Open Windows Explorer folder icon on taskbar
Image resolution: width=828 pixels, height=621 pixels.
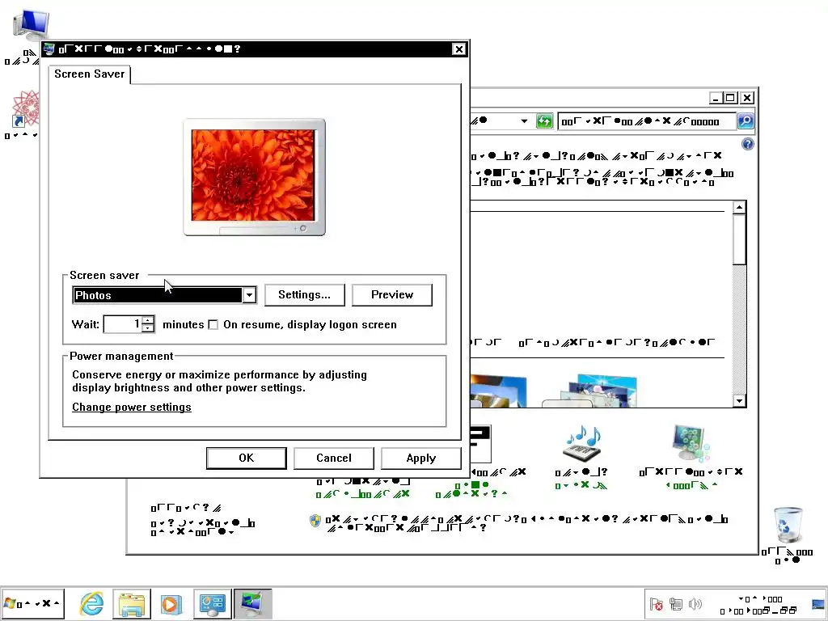132,603
